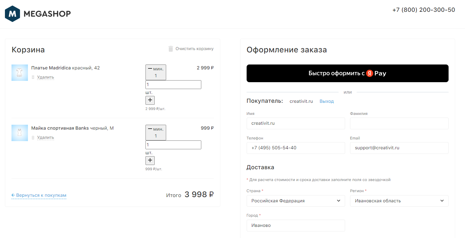Viewport: 465px width, 238px height.
Task: Click the trash icon under Майка спортивная Banks
Action: tap(33, 137)
